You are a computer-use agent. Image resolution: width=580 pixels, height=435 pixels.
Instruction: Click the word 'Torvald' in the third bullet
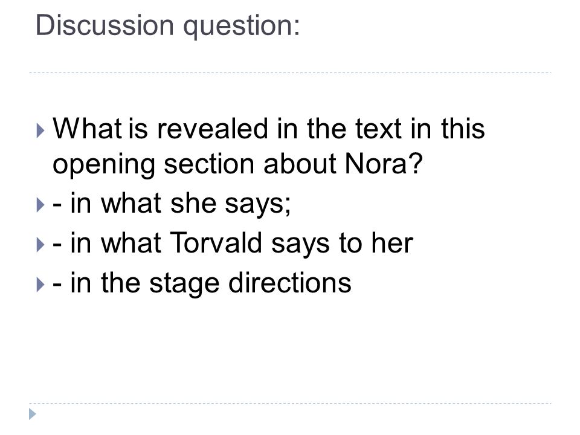[x=216, y=243]
